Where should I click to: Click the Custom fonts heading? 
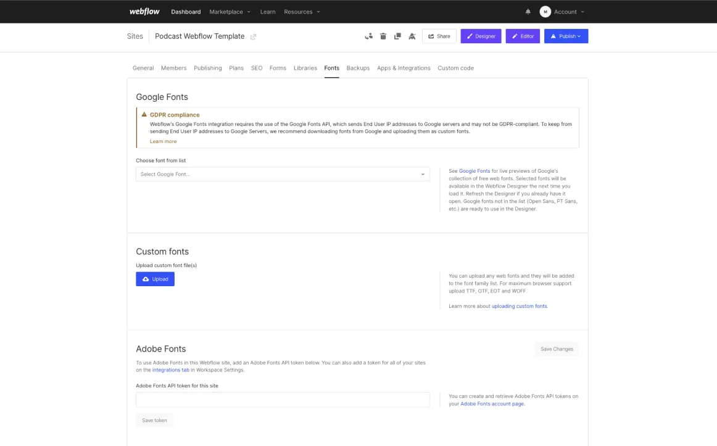(162, 252)
